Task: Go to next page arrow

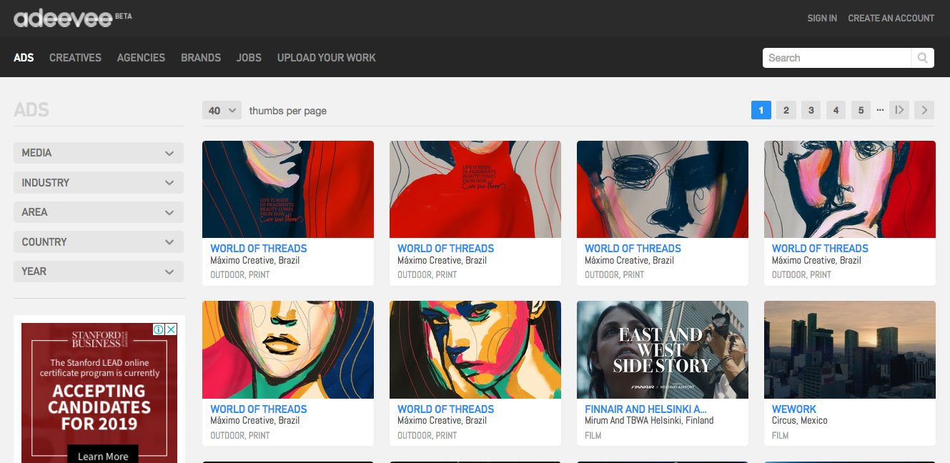Action: [x=924, y=110]
